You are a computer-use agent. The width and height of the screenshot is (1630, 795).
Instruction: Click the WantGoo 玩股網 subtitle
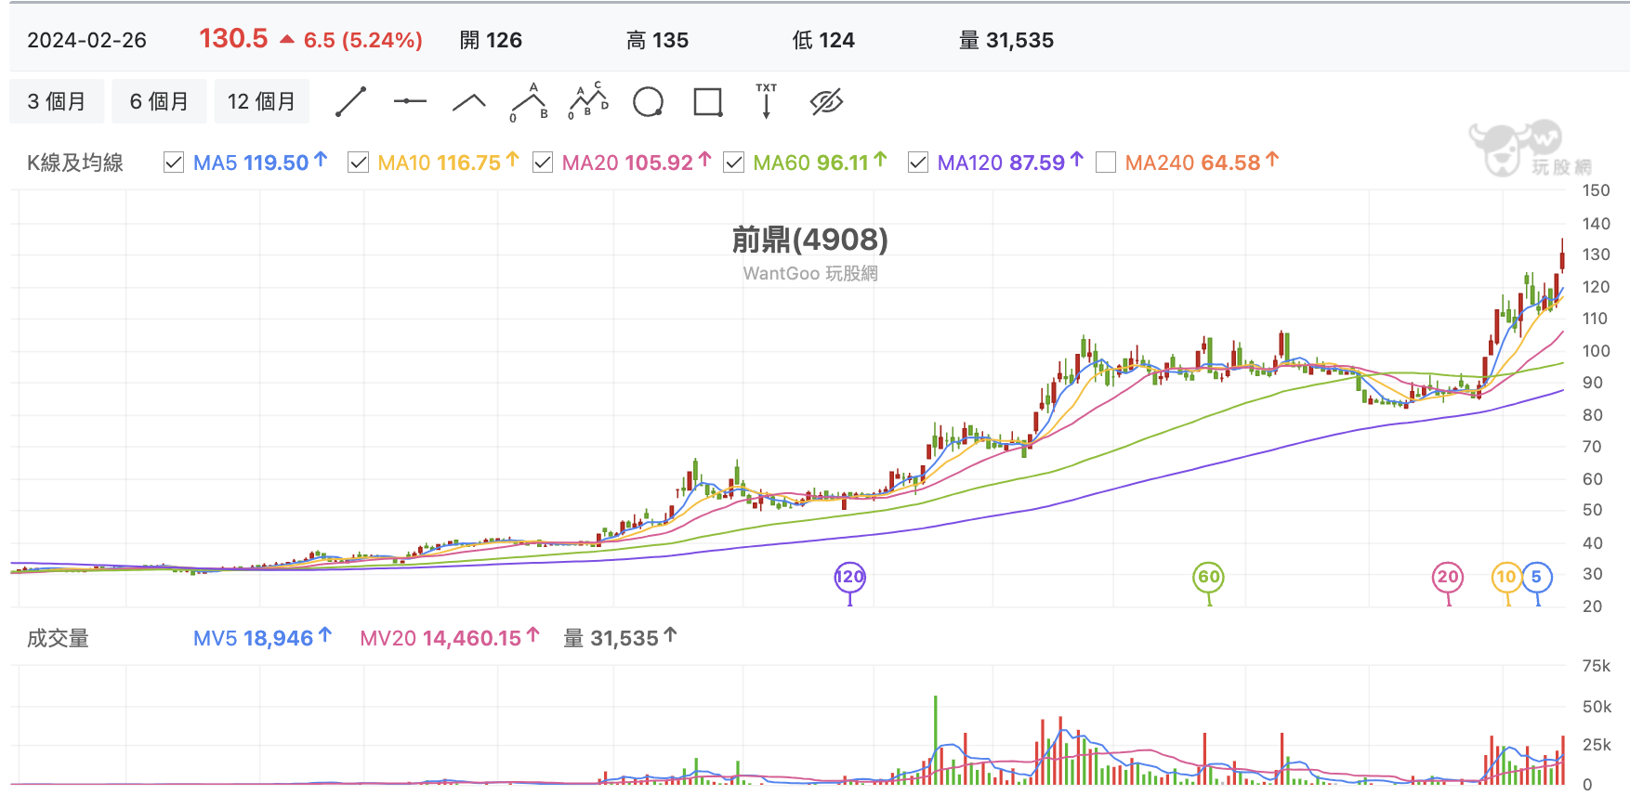click(810, 273)
